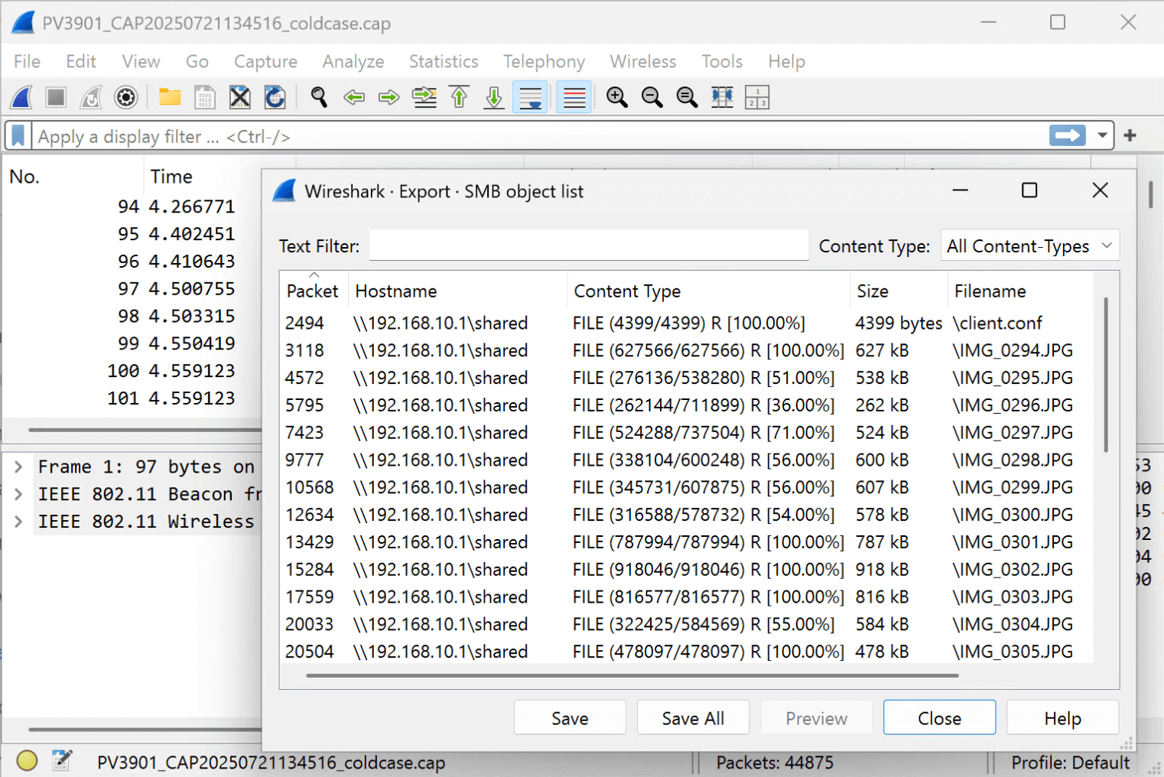Open the Telephony menu
This screenshot has width=1164, height=777.
[544, 61]
